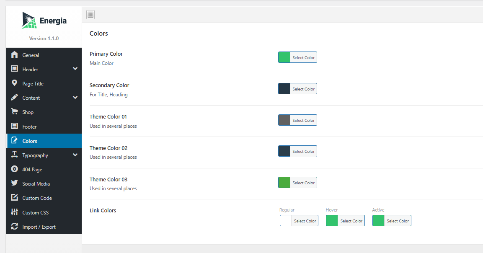
Task: Click the Typography text icon
Action: 14,155
